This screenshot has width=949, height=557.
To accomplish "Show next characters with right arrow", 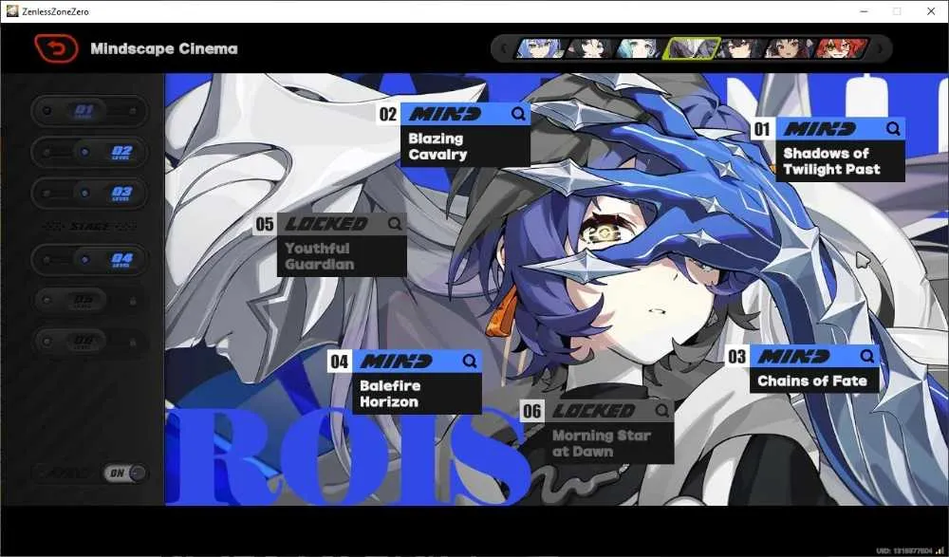I will pyautogui.click(x=880, y=48).
